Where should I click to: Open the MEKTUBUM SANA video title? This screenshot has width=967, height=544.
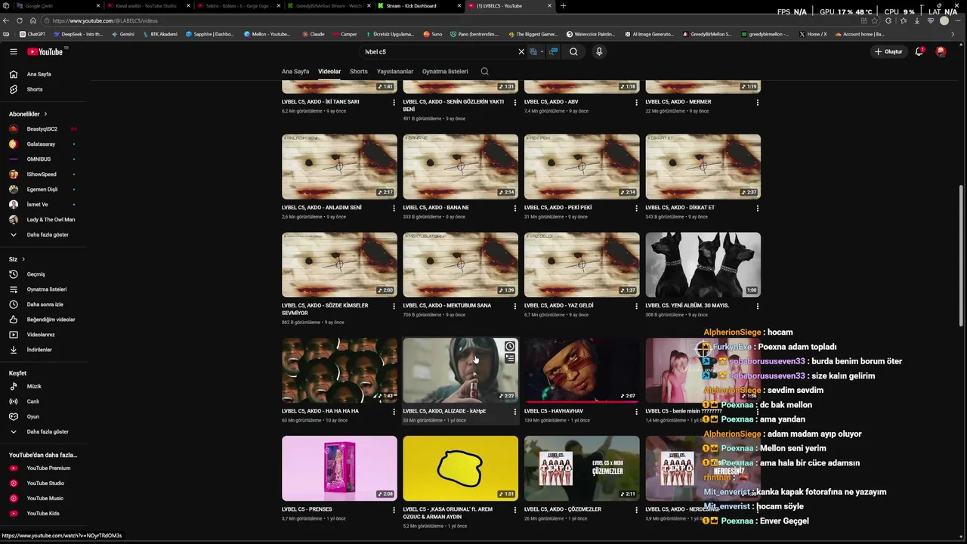tap(447, 305)
